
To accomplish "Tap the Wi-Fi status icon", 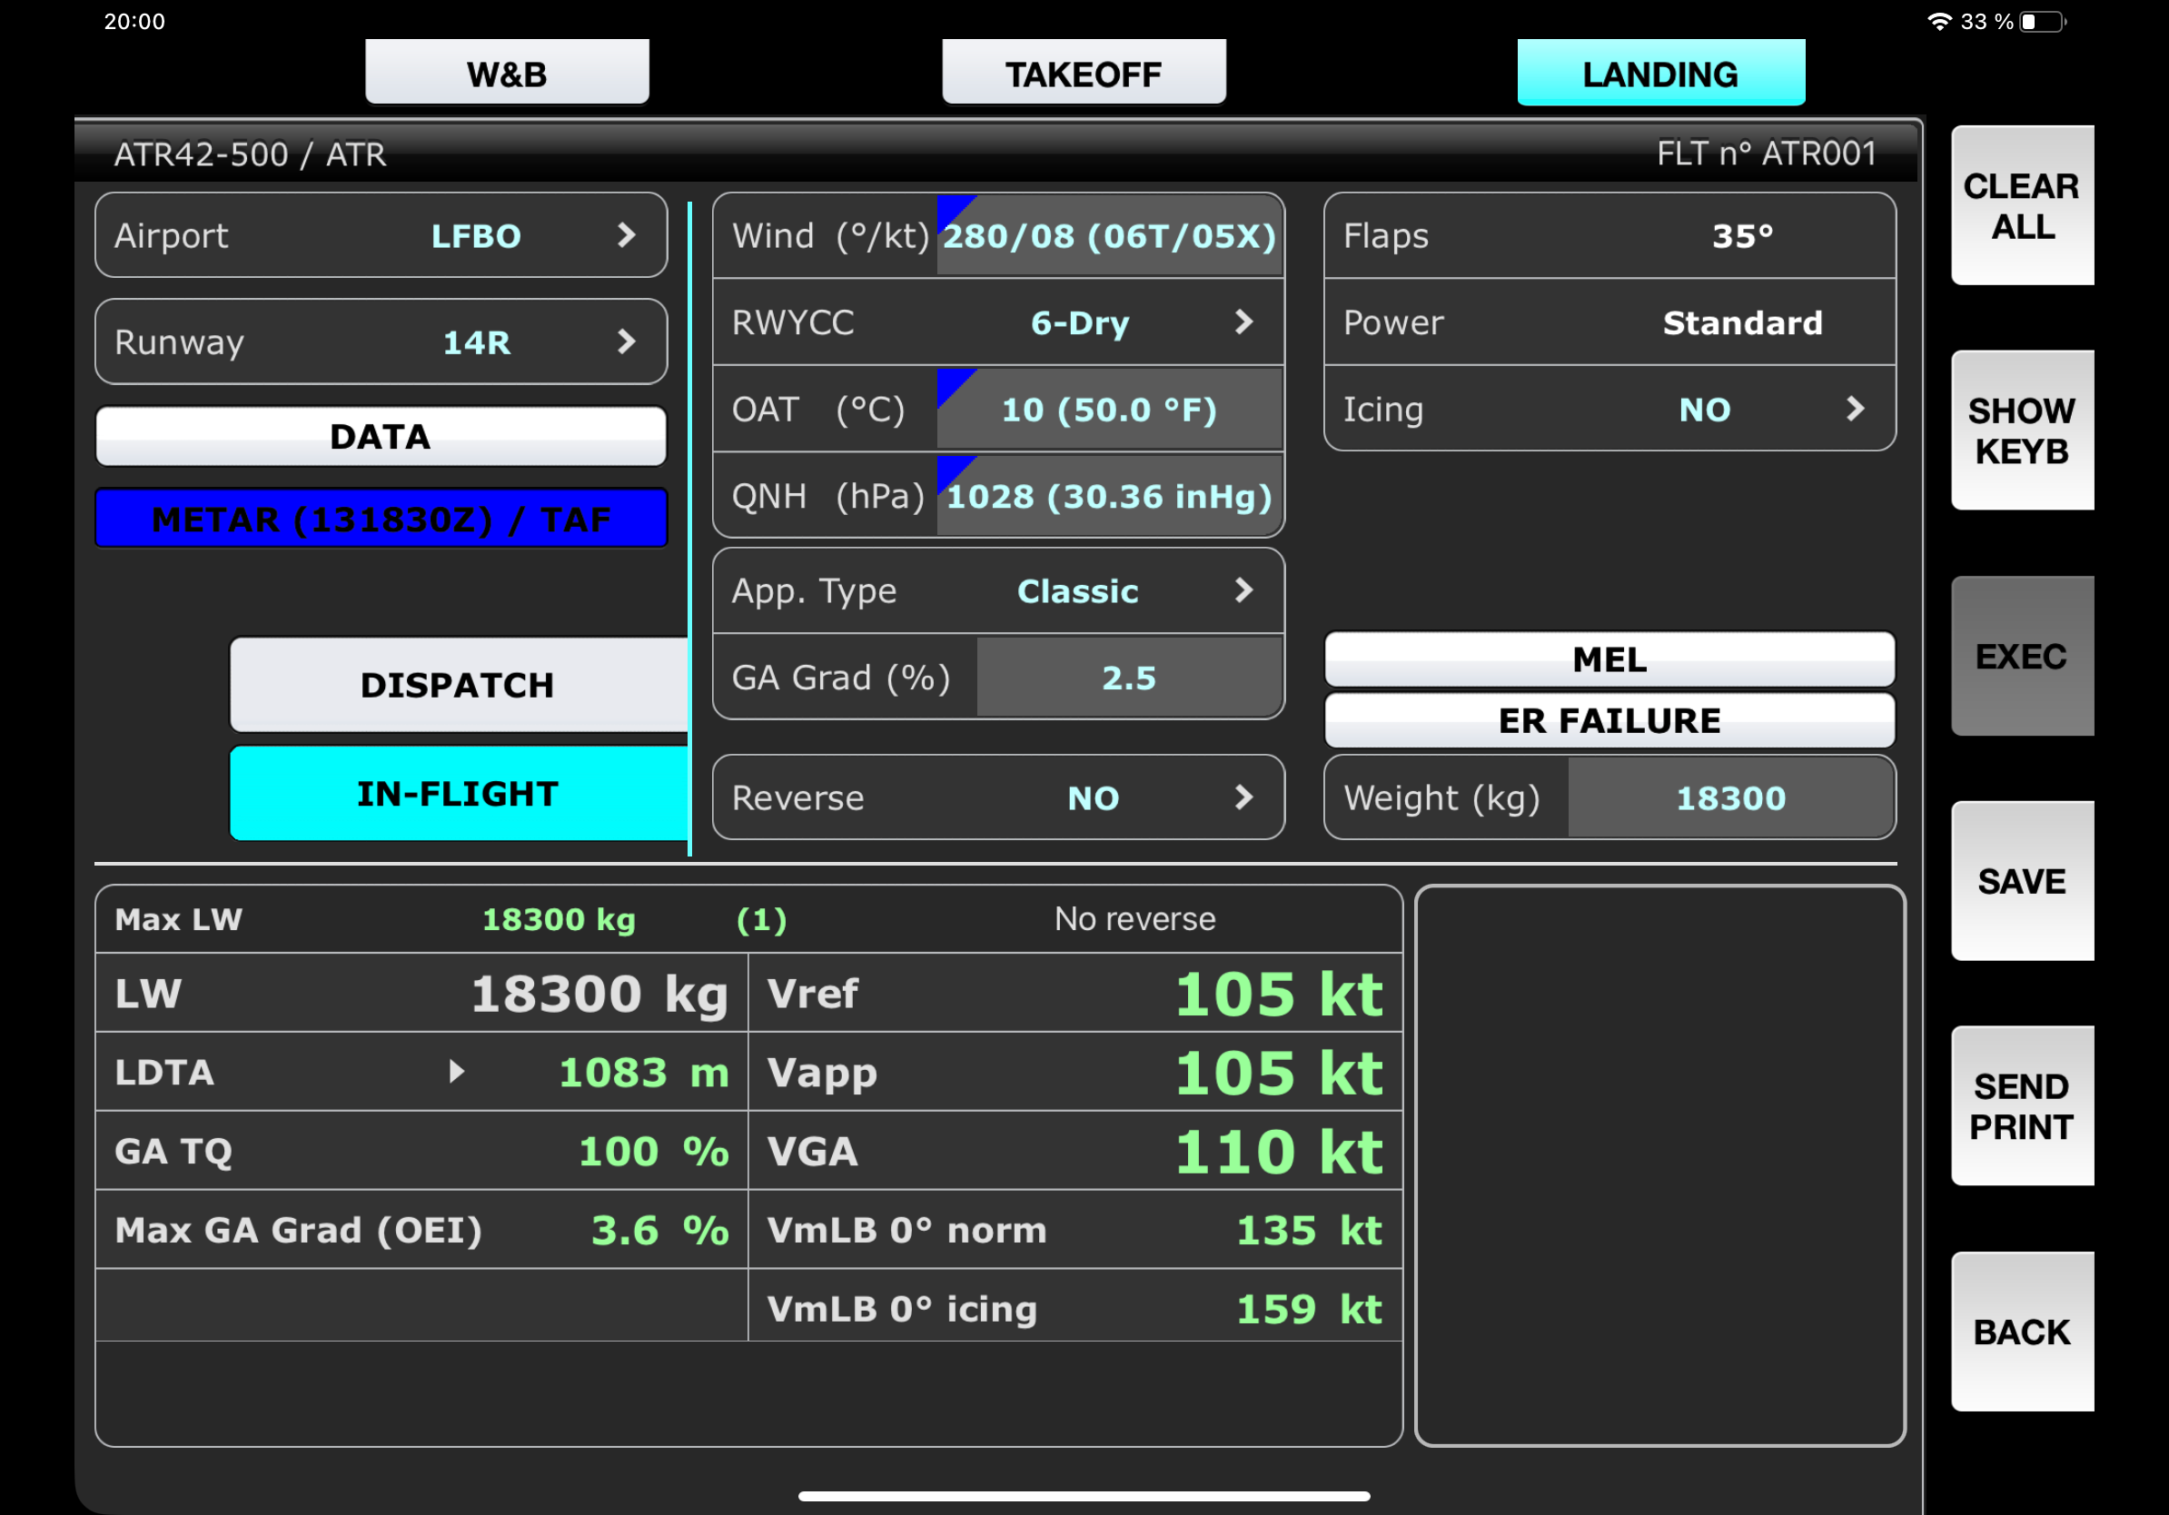I will [1938, 22].
